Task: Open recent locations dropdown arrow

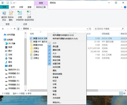Action: [11, 29]
